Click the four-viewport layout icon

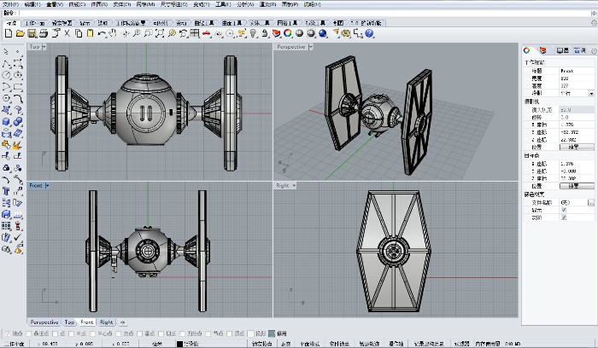click(195, 33)
